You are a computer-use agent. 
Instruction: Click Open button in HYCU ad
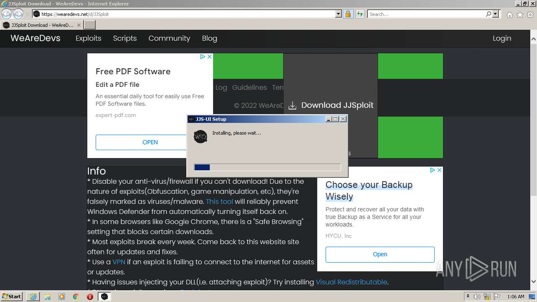(380, 254)
